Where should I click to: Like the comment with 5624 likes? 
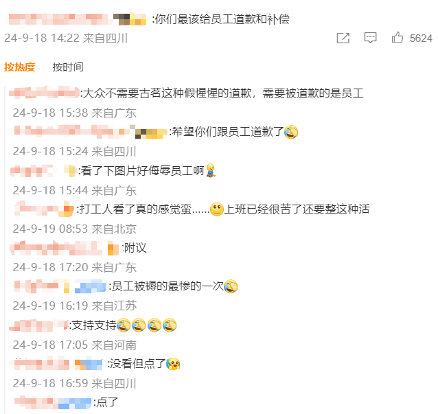pyautogui.click(x=397, y=38)
